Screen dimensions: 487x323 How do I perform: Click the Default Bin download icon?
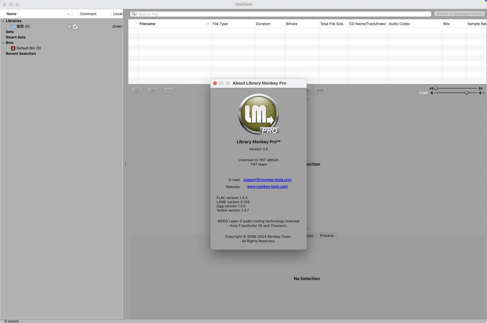(x=13, y=48)
